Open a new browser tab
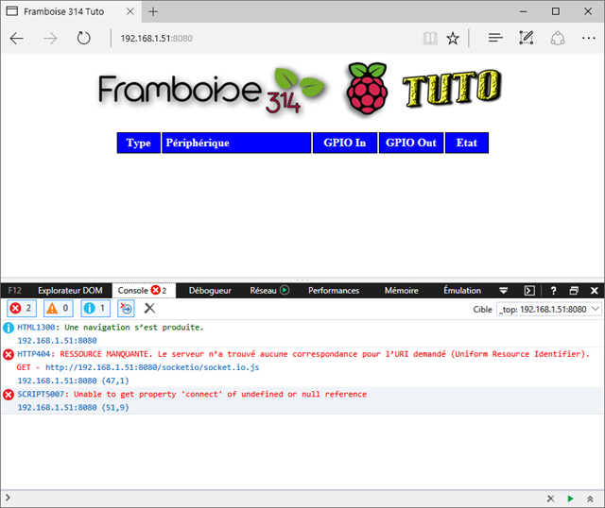Screen dimensions: 605x508 153,11
